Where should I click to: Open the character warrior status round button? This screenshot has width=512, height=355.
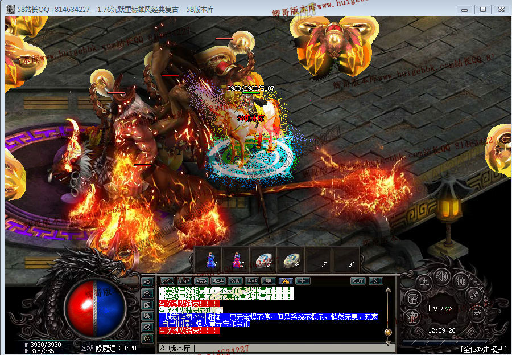412,317
